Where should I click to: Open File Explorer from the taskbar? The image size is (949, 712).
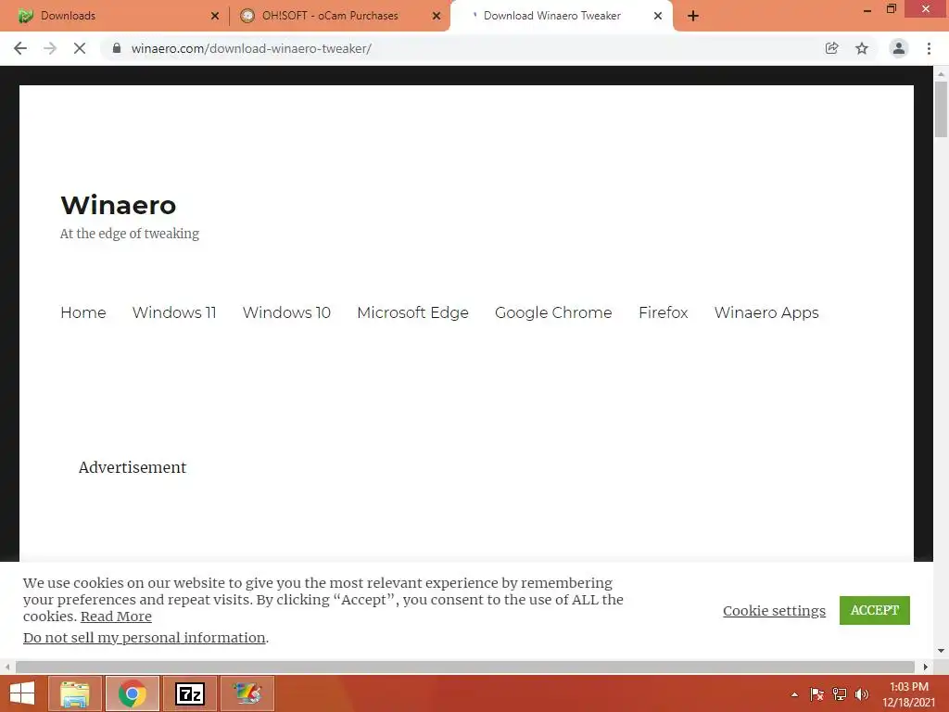(x=75, y=693)
